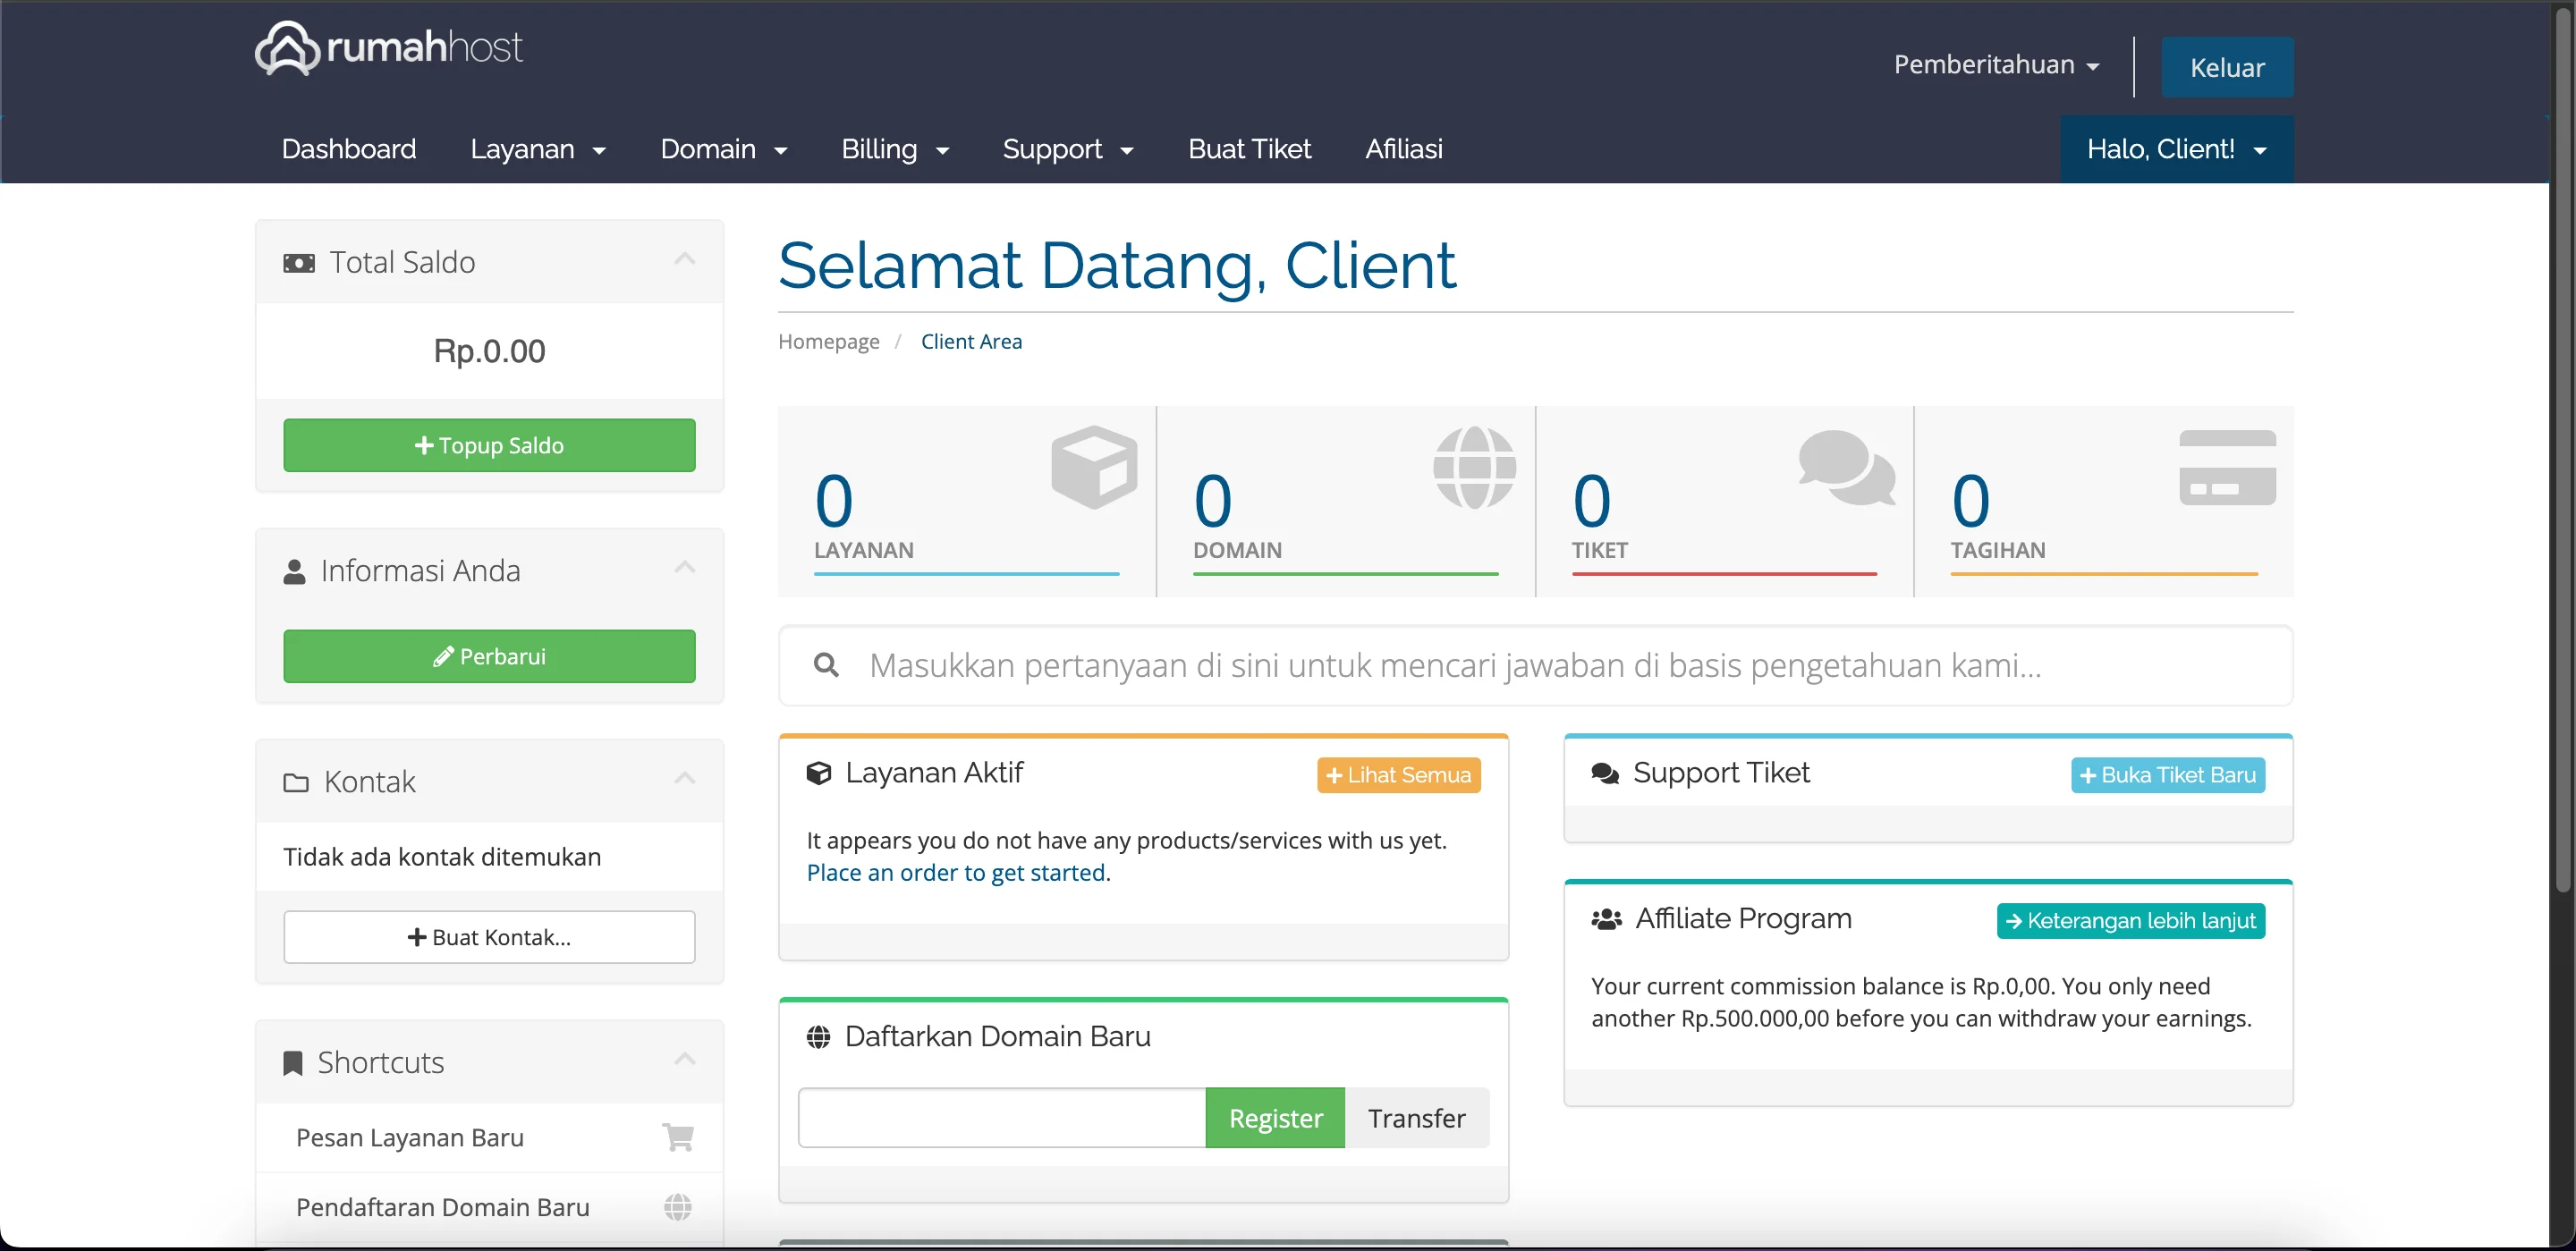The image size is (2576, 1251).
Task: Focus the domain name input field
Action: (1001, 1118)
